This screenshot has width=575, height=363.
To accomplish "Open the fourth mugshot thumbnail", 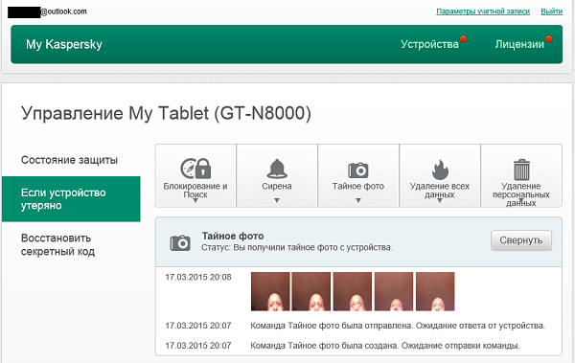I will (x=394, y=291).
